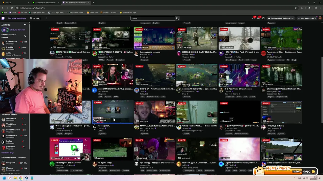323x181 pixels.
Task: Open the stream title 'Конец ивента сегодня.'
Action: pos(150,52)
